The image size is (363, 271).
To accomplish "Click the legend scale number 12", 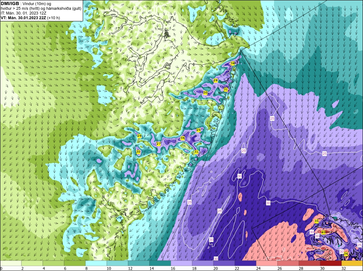I will [x=130, y=268].
